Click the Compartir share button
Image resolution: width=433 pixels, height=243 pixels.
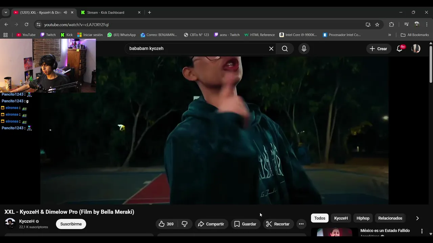[211, 224]
